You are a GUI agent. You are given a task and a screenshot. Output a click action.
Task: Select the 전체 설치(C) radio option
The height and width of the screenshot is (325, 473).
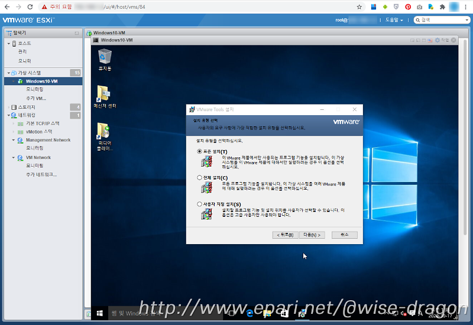pos(199,178)
